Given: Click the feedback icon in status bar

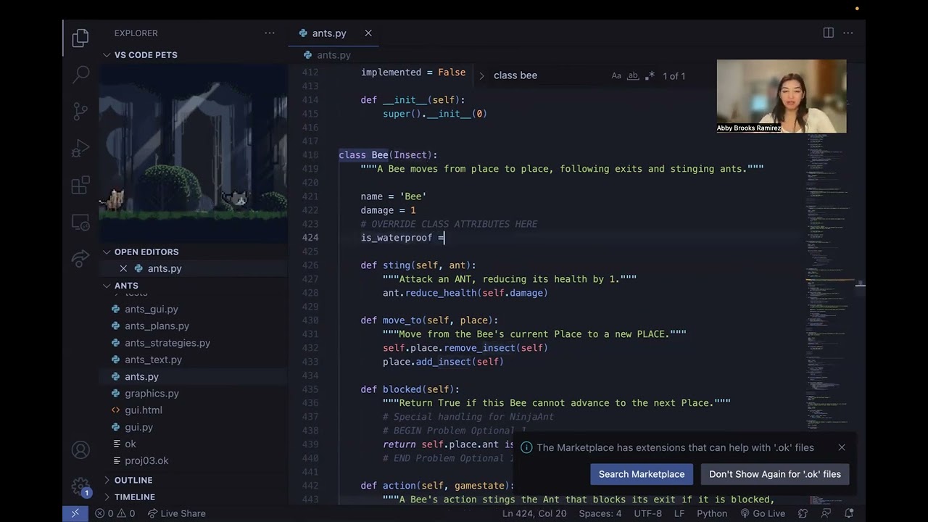Looking at the screenshot, I should tap(825, 513).
